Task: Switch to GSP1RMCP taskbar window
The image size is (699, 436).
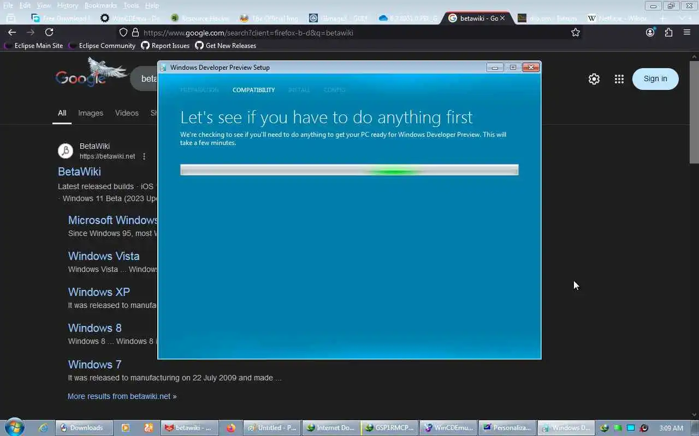Action: tap(389, 428)
